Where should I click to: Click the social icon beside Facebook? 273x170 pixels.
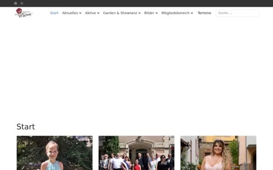tap(22, 3)
